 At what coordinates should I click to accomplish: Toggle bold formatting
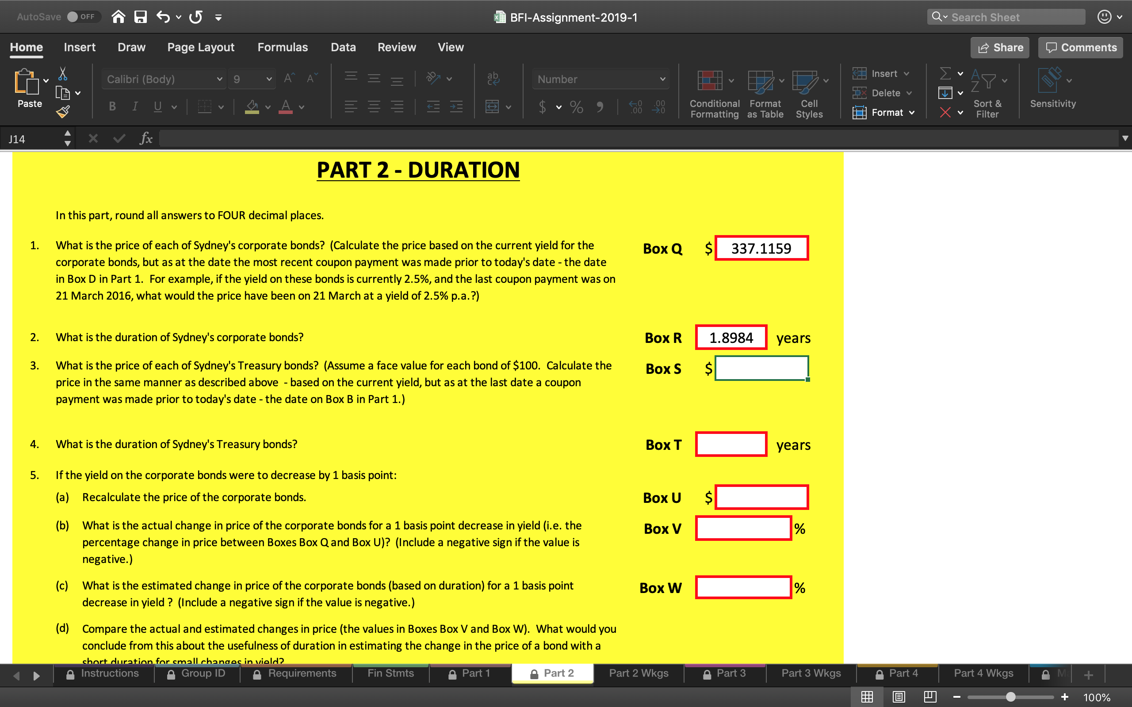pyautogui.click(x=112, y=106)
